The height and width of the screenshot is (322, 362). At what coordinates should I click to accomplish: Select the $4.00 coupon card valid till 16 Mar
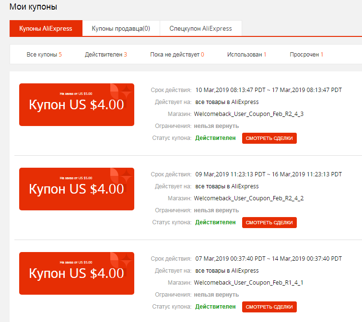(77, 189)
